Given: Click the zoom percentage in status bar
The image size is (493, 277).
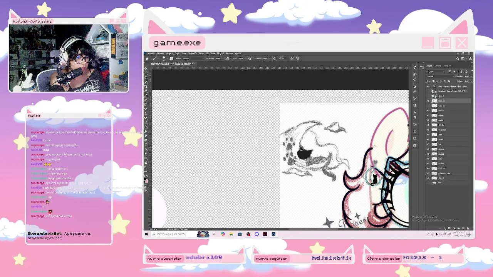Looking at the screenshot, I should pos(153,229).
